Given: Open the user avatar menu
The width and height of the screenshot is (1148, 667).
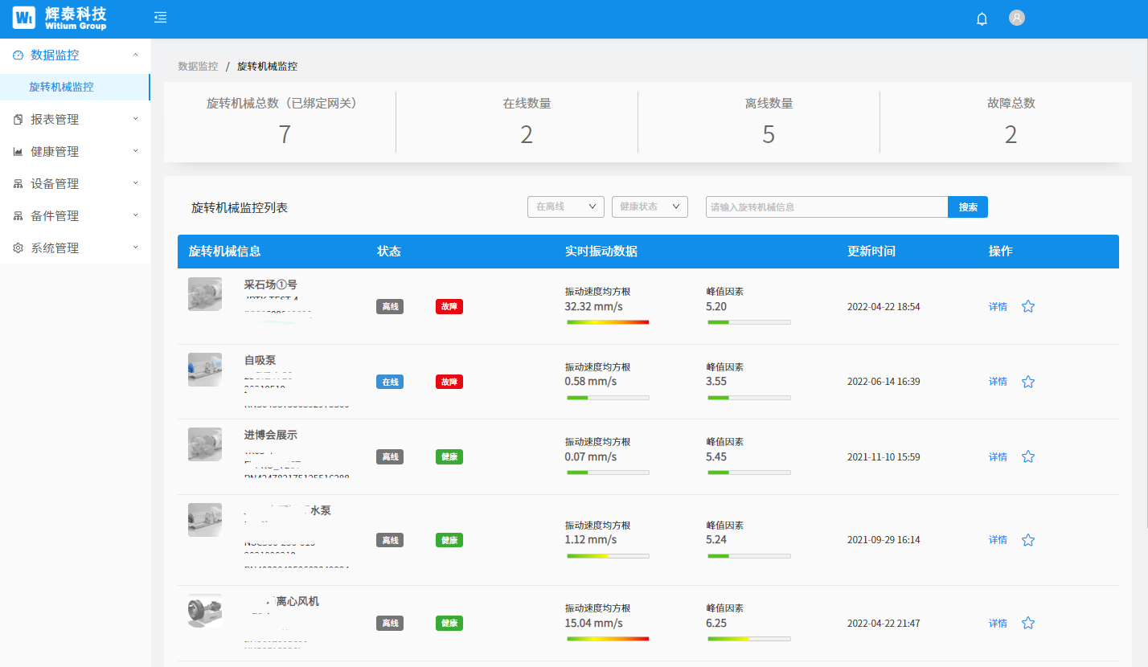Looking at the screenshot, I should click(x=1017, y=18).
